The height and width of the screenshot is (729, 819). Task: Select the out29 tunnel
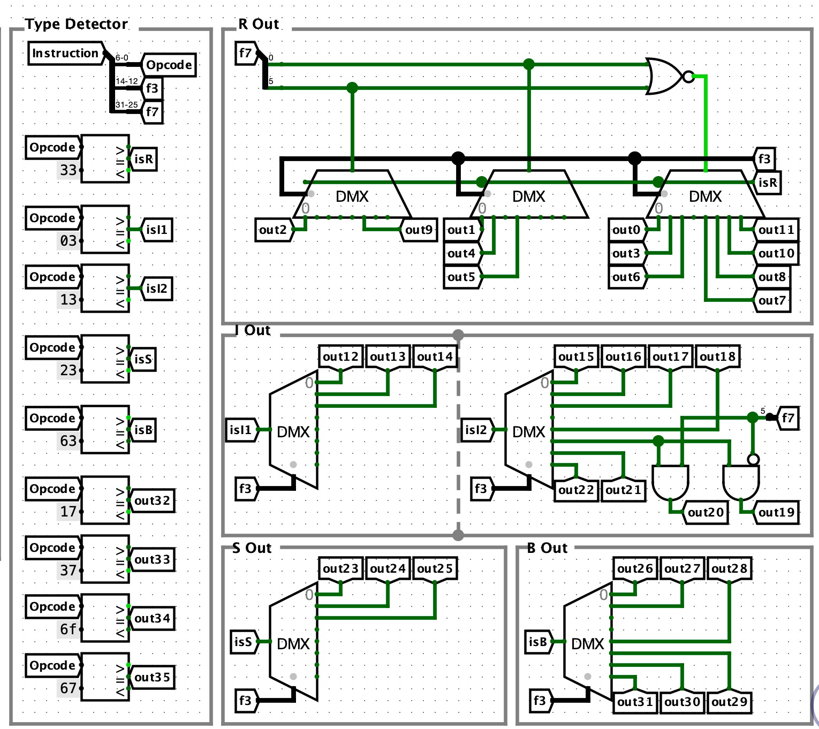click(730, 702)
